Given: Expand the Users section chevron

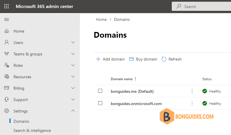Looking at the screenshot, I should click(73, 42).
